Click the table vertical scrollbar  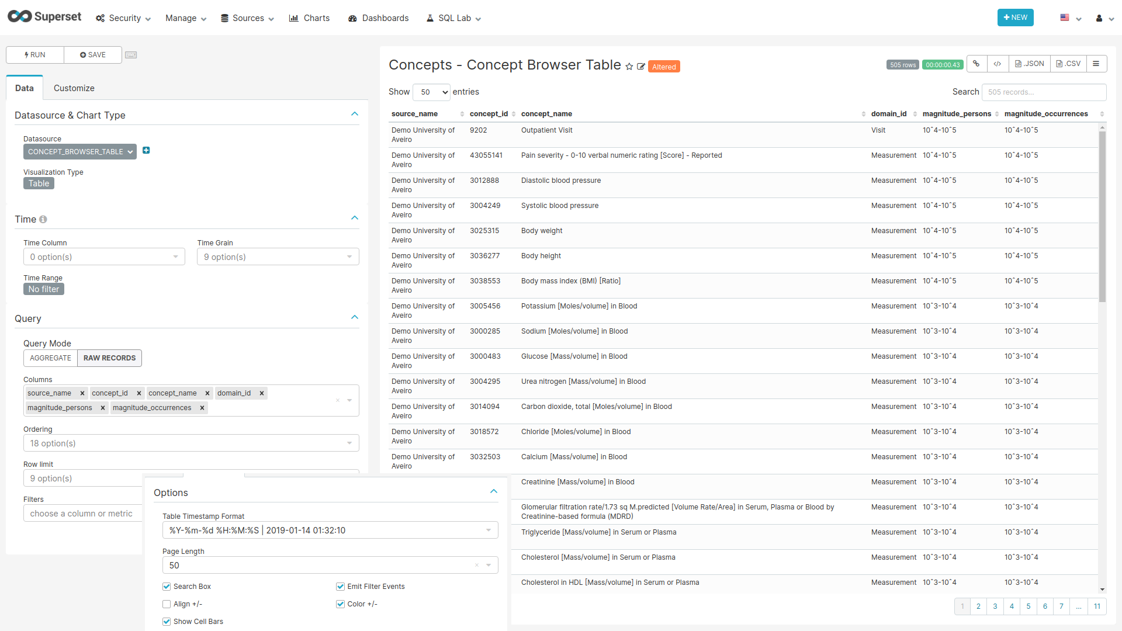coord(1102,216)
